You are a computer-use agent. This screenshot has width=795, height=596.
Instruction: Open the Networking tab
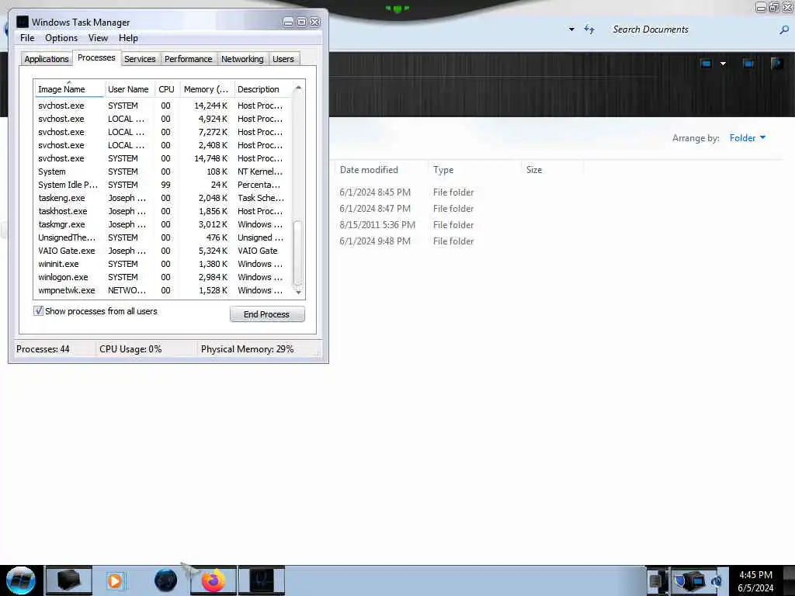tap(242, 59)
